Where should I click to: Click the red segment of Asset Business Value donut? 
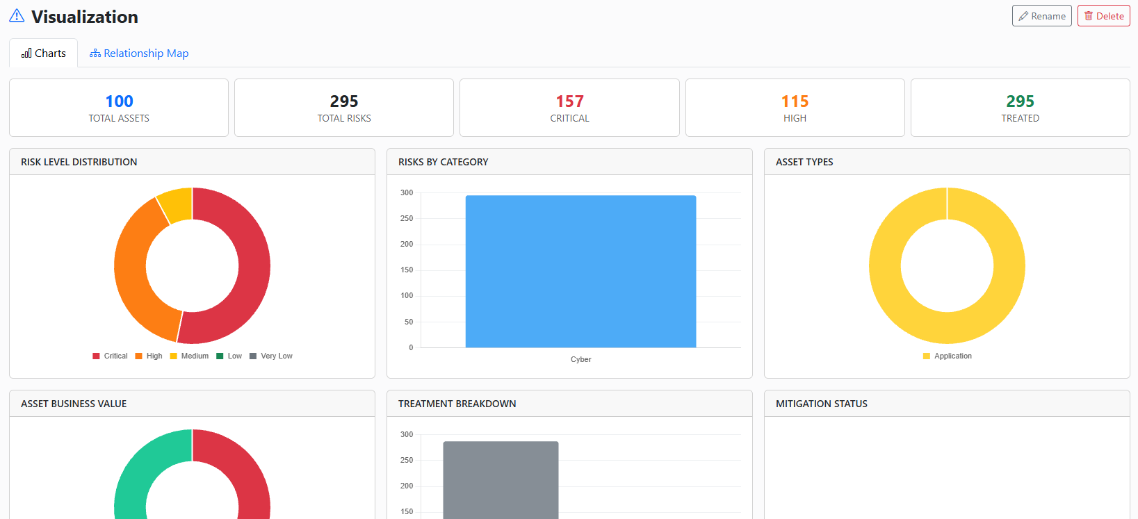point(243,472)
